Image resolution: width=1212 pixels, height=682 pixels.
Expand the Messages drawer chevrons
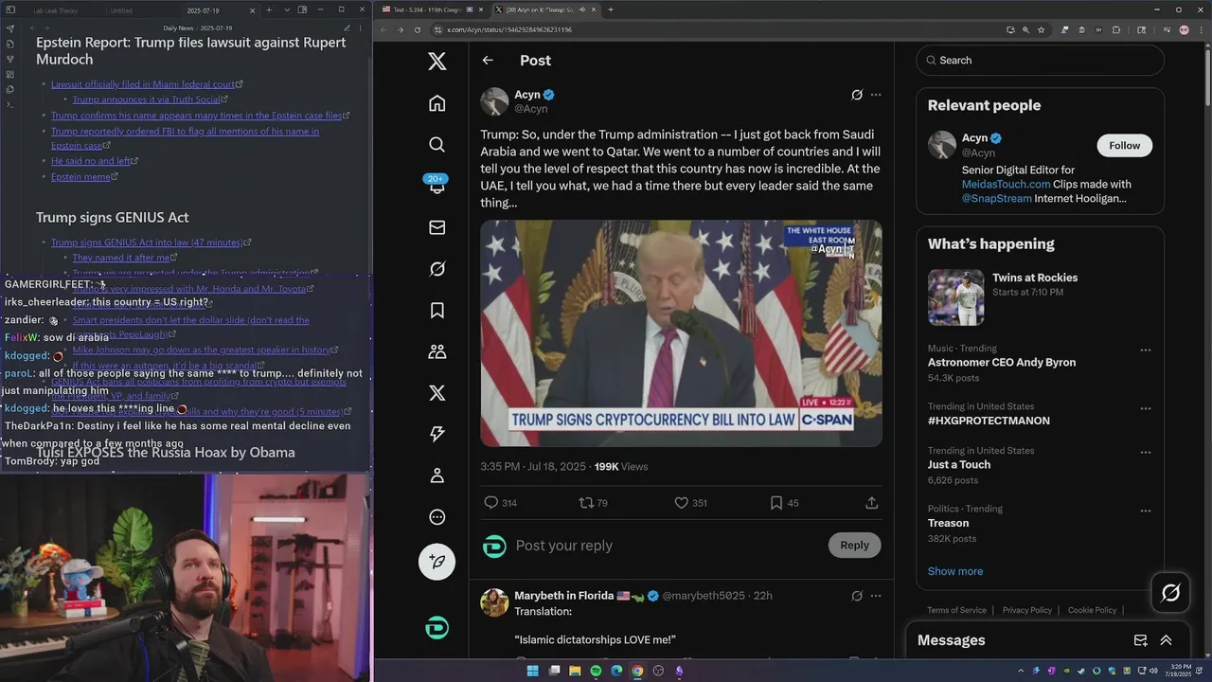pyautogui.click(x=1166, y=640)
